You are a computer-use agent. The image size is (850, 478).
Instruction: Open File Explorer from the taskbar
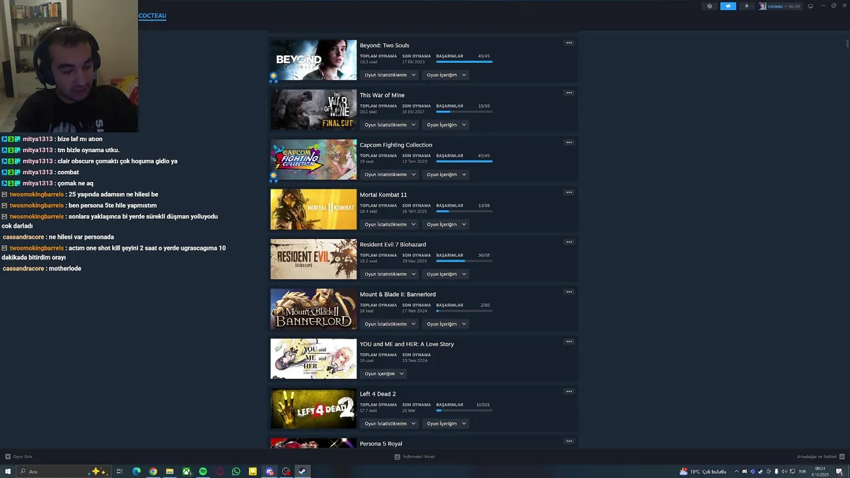[x=170, y=471]
